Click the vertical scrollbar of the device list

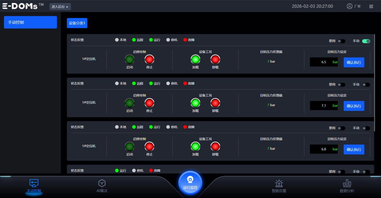click(374, 82)
